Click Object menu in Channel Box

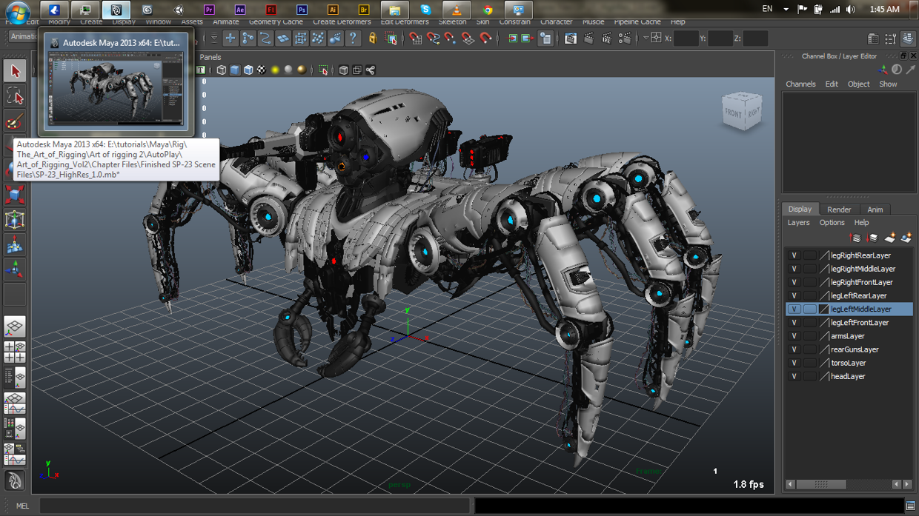tap(858, 84)
